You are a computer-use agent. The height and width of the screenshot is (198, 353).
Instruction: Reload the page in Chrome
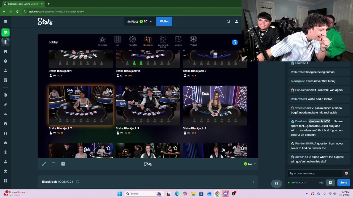click(17, 12)
